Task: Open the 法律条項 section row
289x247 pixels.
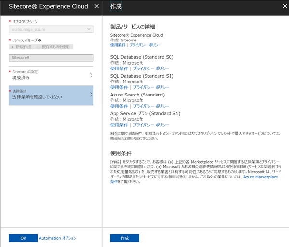Action: tap(51, 95)
